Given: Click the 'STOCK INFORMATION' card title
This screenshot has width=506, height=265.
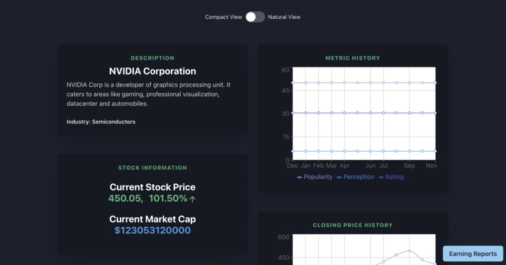Looking at the screenshot, I should (153, 168).
